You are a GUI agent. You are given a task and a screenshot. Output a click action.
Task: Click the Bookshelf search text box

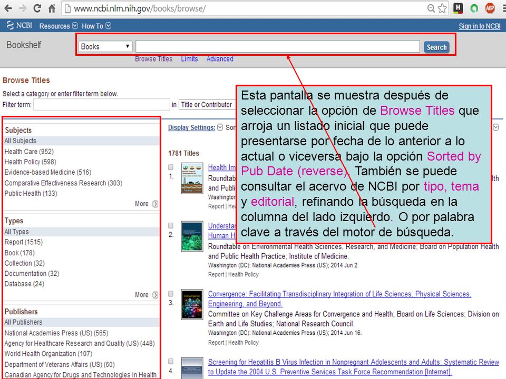[278, 46]
